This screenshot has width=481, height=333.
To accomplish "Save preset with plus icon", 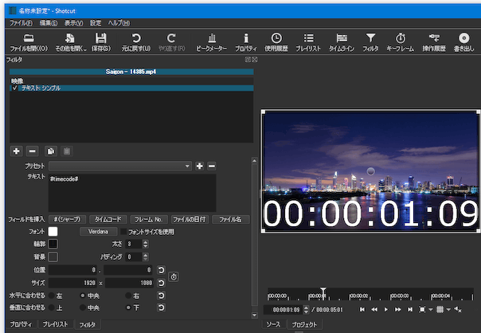I will pyautogui.click(x=199, y=166).
